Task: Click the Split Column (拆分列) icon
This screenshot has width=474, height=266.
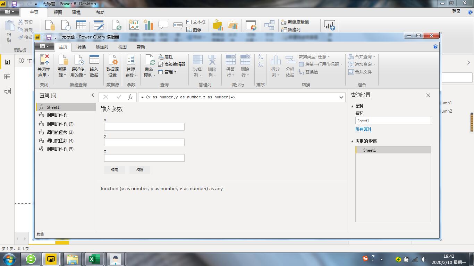Action: click(x=276, y=60)
